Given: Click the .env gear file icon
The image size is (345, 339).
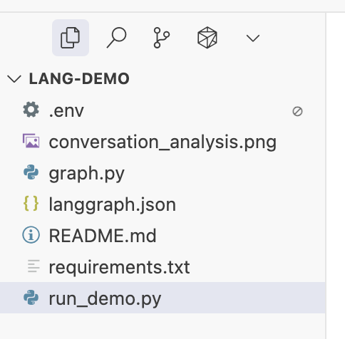Looking at the screenshot, I should pos(31,110).
